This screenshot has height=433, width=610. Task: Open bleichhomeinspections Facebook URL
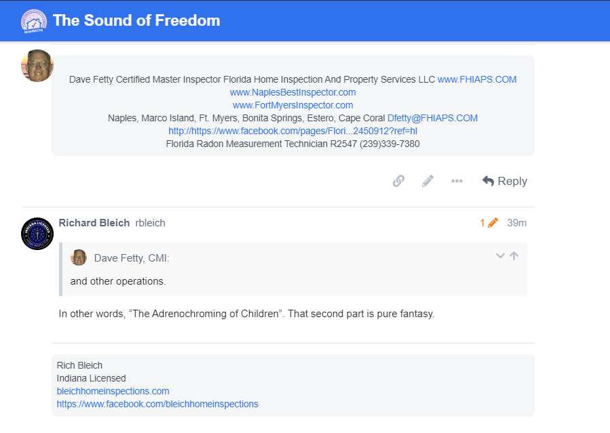pyautogui.click(x=157, y=404)
